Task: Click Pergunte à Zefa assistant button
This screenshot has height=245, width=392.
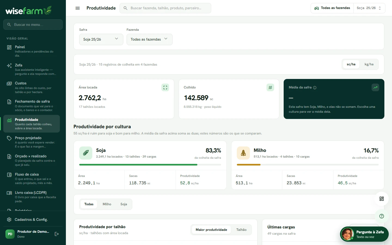Action: coord(364,234)
